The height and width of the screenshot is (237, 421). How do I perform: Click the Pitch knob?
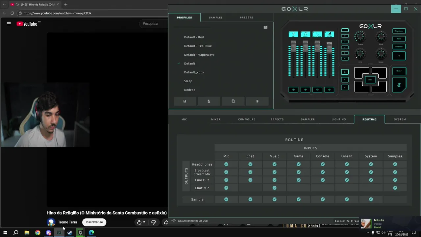381,36
